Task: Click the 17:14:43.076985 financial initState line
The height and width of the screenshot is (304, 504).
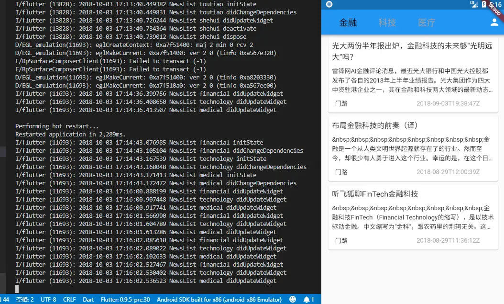Action: click(x=139, y=142)
